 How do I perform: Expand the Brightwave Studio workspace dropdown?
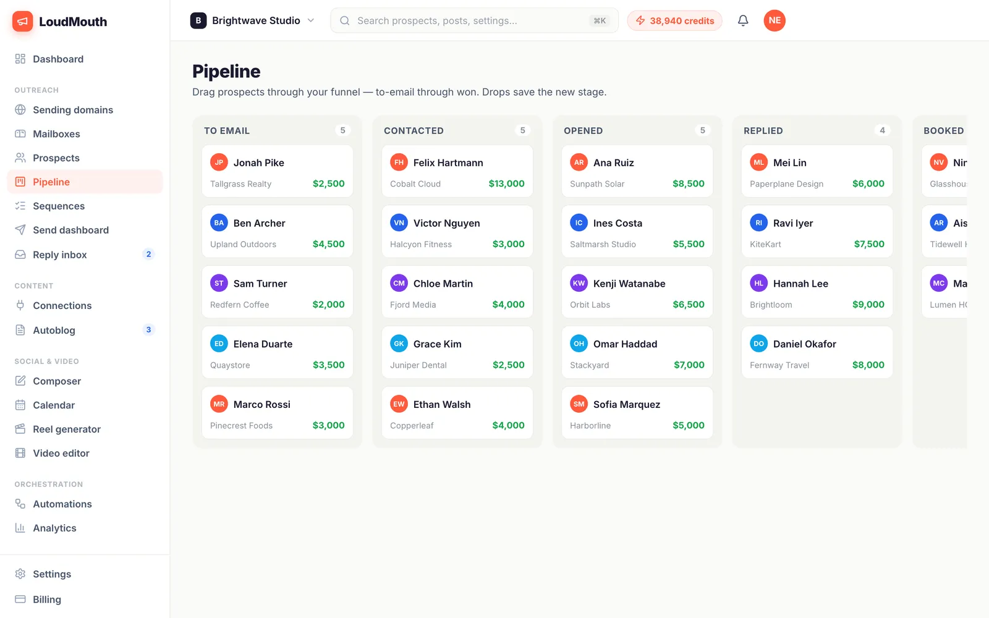(252, 20)
